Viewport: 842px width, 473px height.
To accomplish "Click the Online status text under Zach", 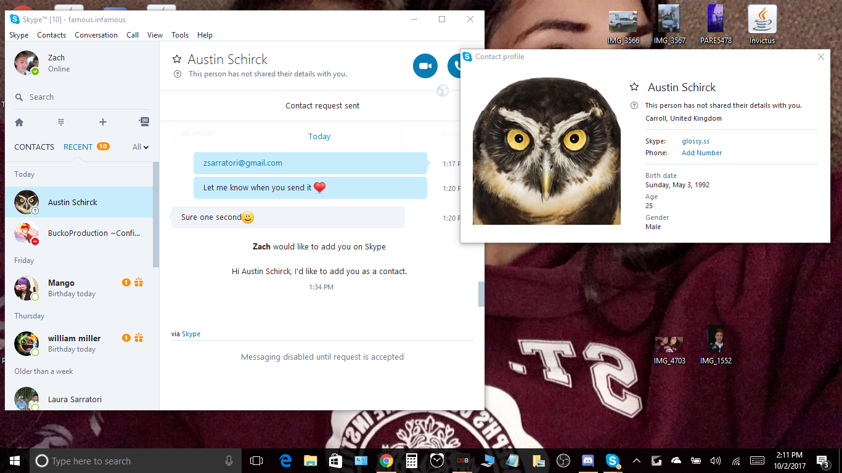I will [x=59, y=69].
